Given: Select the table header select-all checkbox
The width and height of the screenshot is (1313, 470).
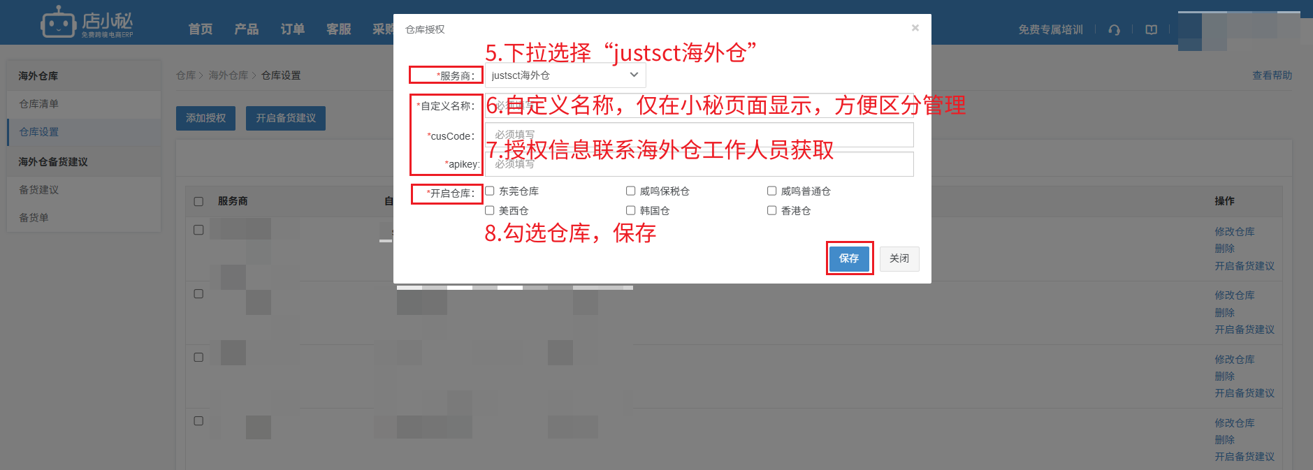Looking at the screenshot, I should (x=198, y=201).
